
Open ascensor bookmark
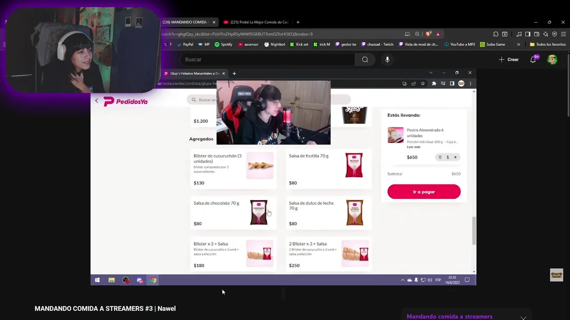[x=248, y=44]
